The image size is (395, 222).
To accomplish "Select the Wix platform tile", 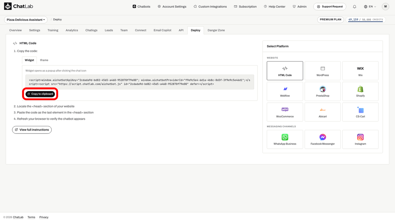I will click(360, 71).
